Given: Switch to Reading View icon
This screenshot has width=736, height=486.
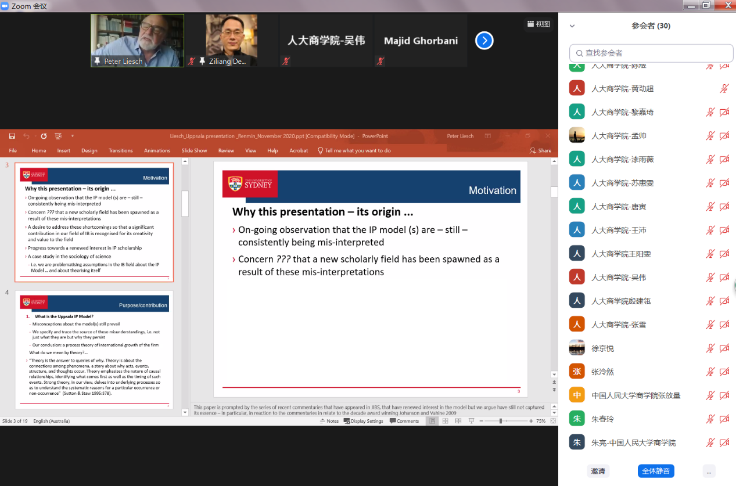Looking at the screenshot, I should click(458, 421).
